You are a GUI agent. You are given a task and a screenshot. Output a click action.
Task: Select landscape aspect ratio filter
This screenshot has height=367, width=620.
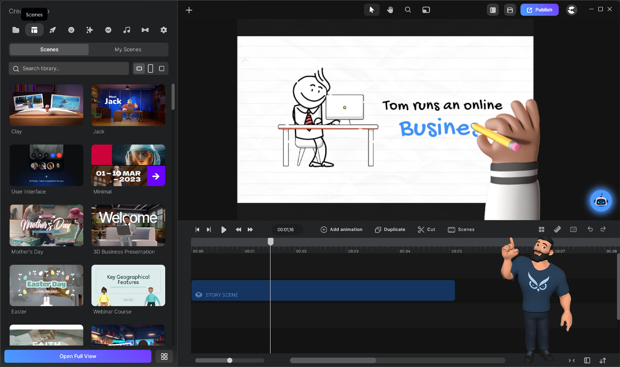[139, 69]
